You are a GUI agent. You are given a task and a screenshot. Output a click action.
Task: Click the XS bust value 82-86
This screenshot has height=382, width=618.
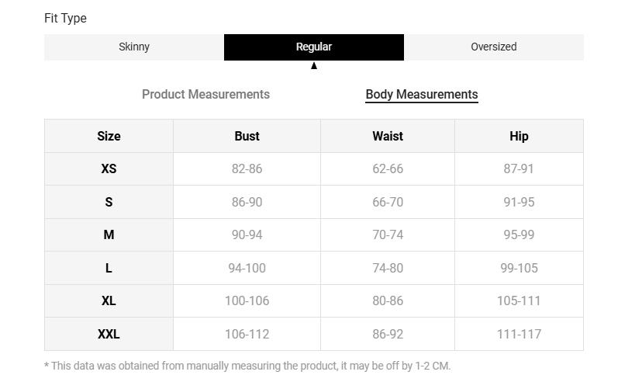coord(247,168)
